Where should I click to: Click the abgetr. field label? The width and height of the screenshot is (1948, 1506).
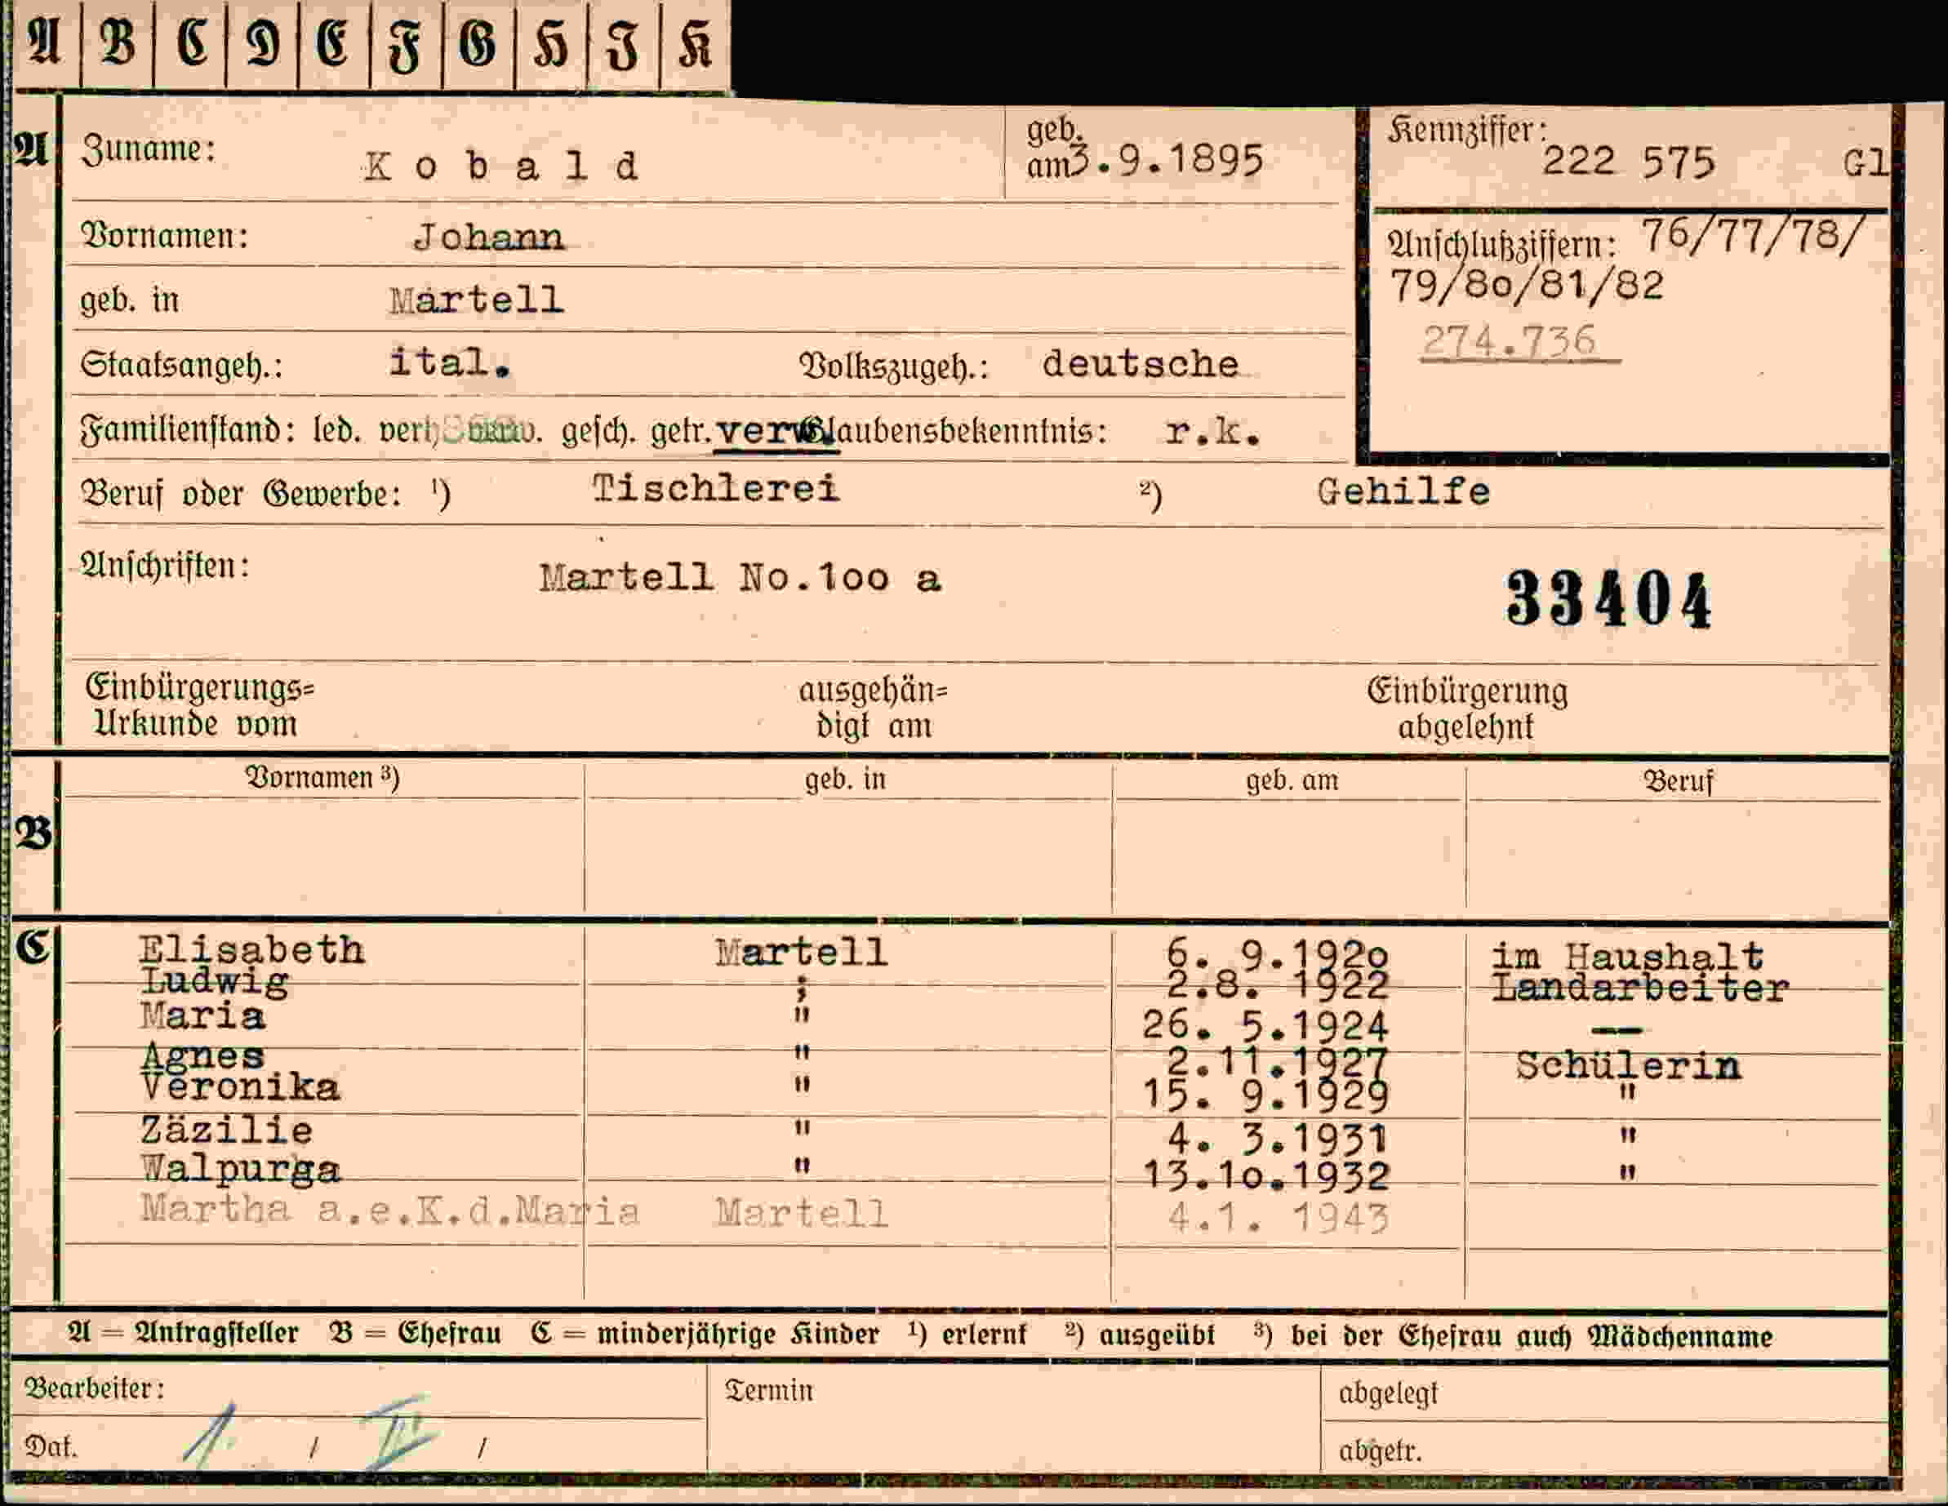click(1380, 1450)
